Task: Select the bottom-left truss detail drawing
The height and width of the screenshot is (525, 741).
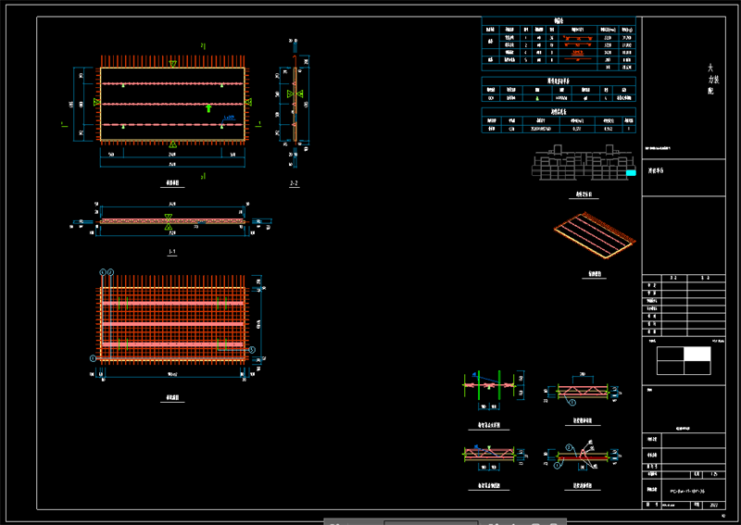Action: coord(490,455)
